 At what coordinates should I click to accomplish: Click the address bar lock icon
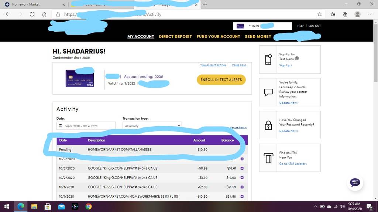[58, 14]
